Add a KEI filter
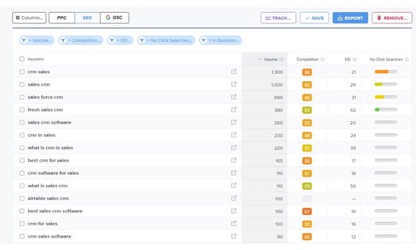This screenshot has height=250, width=416. coord(120,41)
